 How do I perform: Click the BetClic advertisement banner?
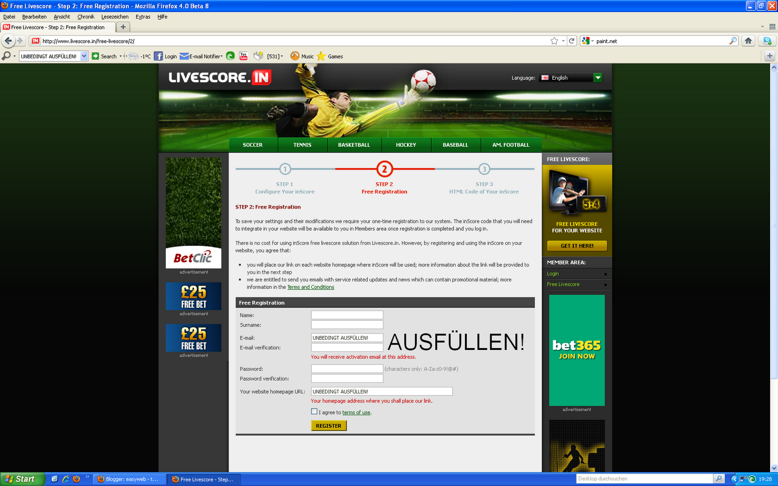(194, 213)
